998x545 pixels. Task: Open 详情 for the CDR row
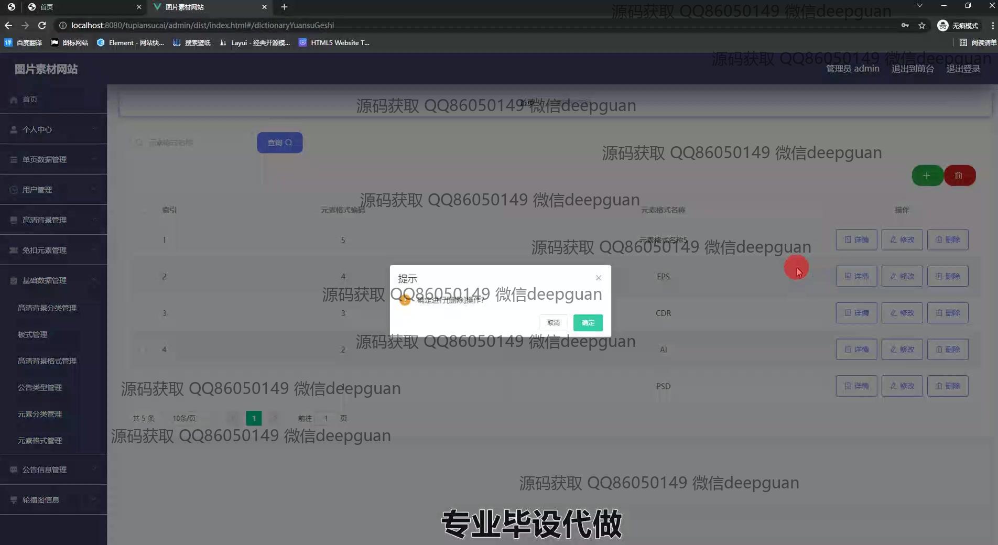click(856, 313)
